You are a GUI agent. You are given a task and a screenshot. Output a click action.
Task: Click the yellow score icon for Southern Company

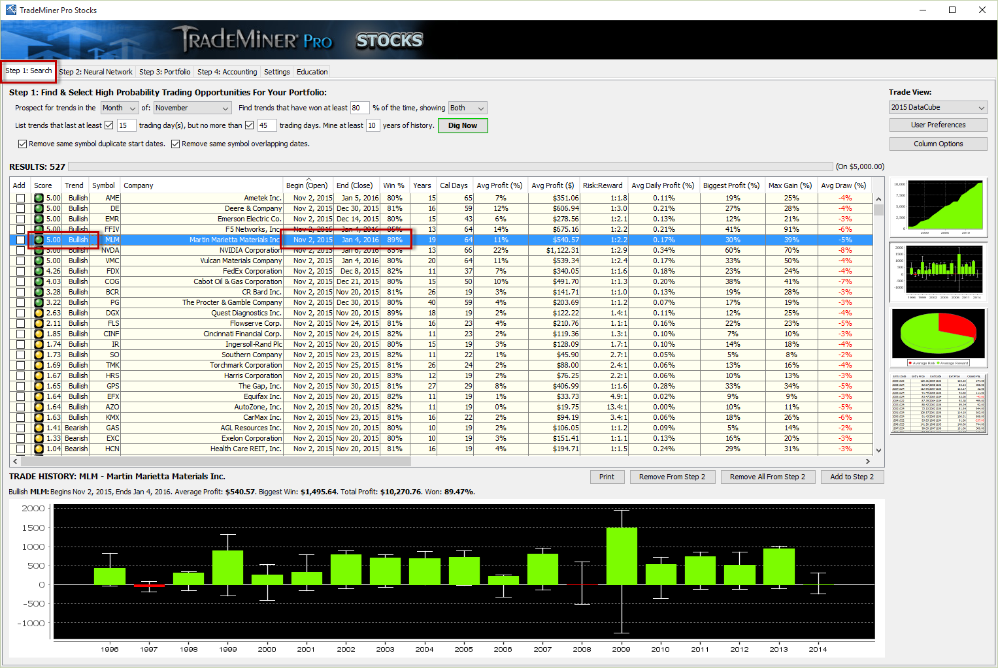[x=39, y=355]
